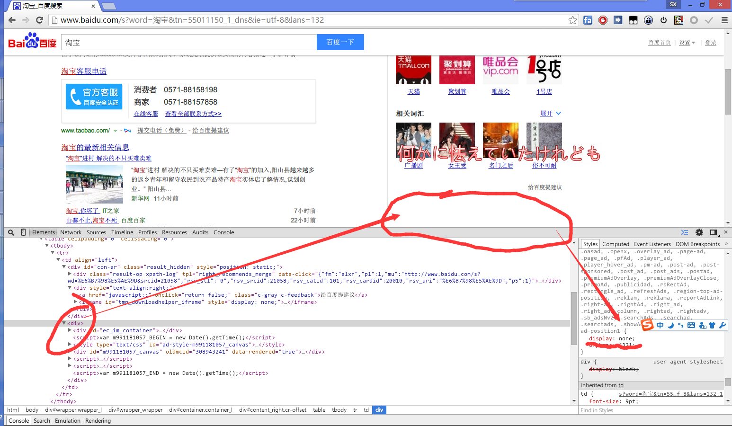Viewport: 732px width, 426px height.
Task: Bookmark page with the star icon
Action: pos(572,20)
